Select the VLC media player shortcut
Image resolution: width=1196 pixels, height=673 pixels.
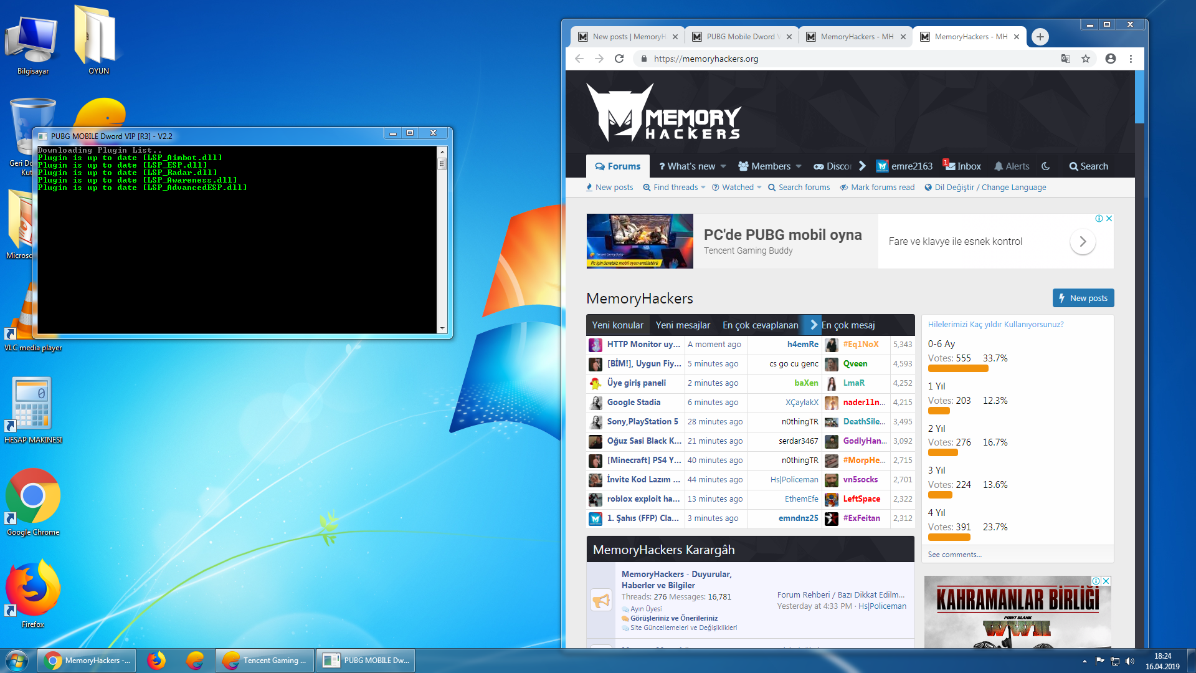click(x=33, y=318)
